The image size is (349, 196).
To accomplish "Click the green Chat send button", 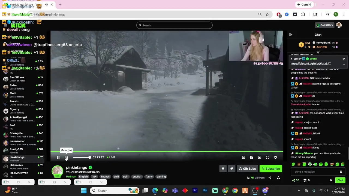I will tap(340, 180).
